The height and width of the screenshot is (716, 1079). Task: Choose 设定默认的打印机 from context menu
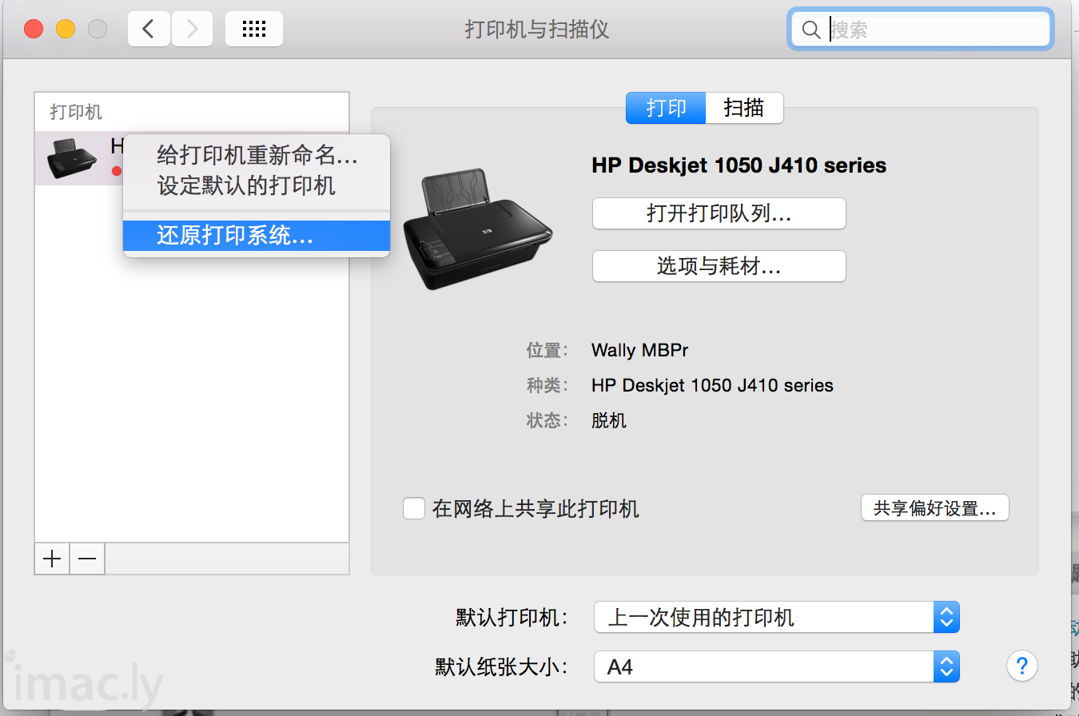tap(257, 186)
